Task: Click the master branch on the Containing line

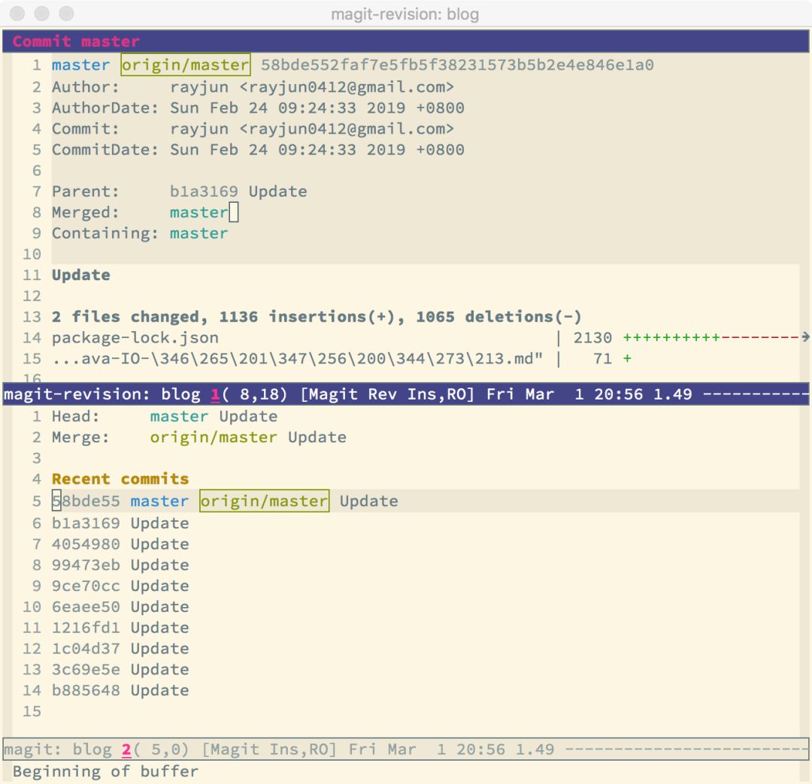Action: tap(198, 234)
